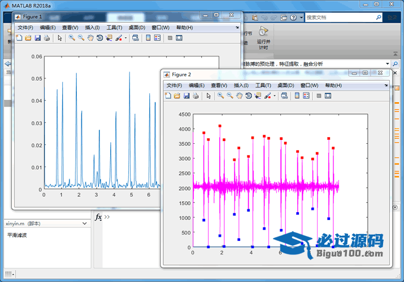This screenshot has width=404, height=282.
Task: Select Pan hand tool in Figure 1 toolbar
Action: tap(90, 38)
